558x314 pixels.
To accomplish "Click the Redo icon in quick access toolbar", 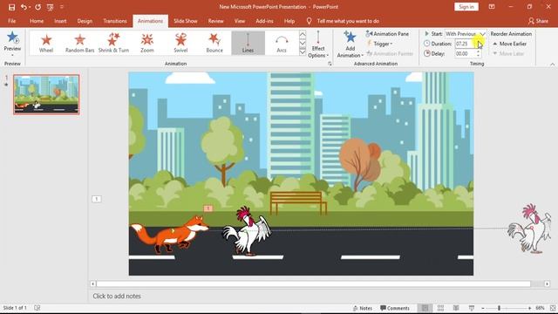I will click(37, 7).
